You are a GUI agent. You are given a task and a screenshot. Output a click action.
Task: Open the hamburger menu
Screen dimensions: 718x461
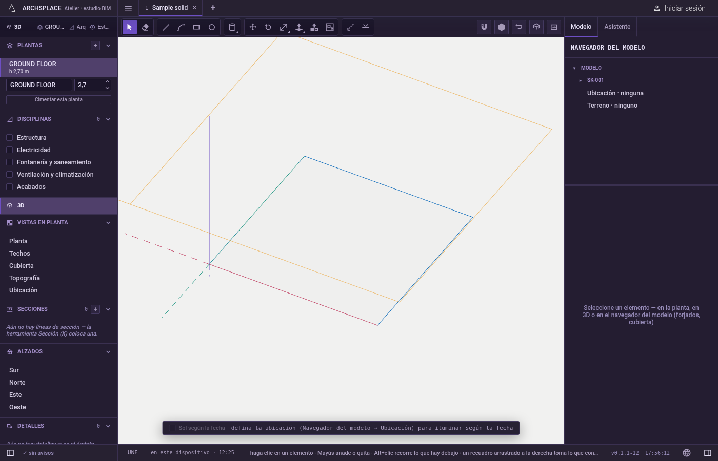click(128, 8)
